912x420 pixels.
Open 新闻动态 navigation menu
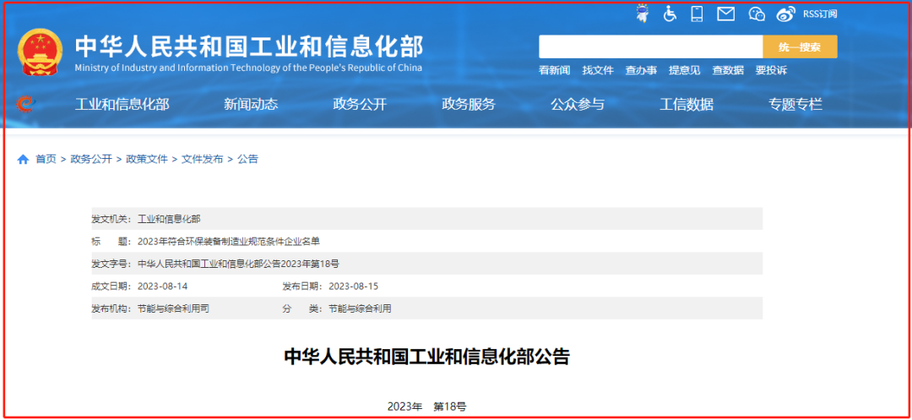tap(251, 105)
